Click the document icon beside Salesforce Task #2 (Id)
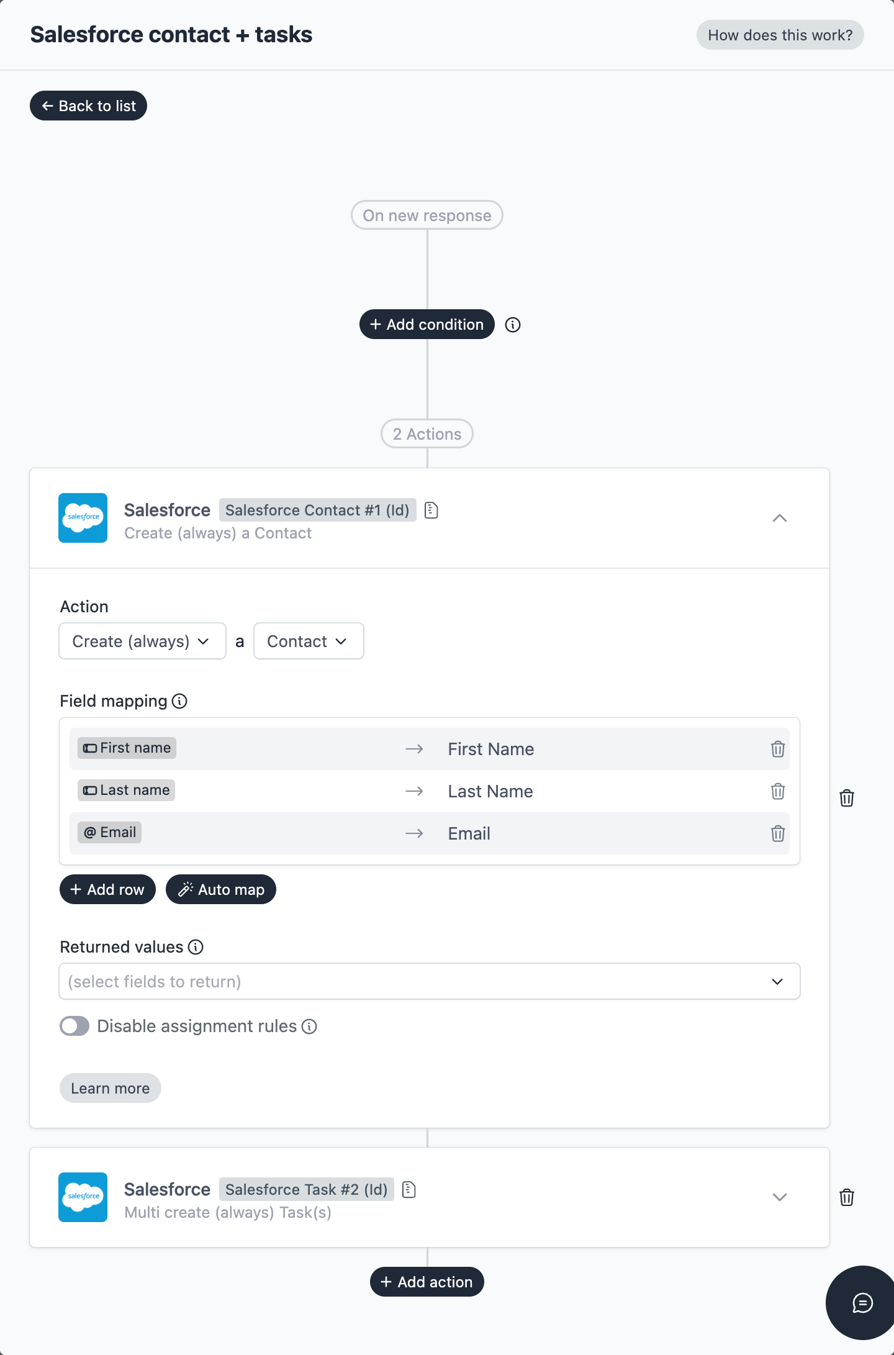The height and width of the screenshot is (1355, 894). click(x=409, y=1190)
